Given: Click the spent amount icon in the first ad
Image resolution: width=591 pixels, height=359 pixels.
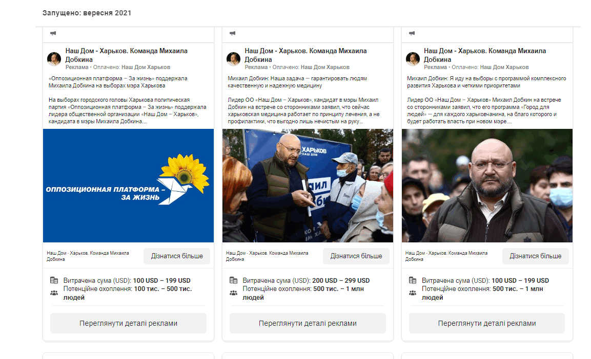Looking at the screenshot, I should [x=54, y=281].
